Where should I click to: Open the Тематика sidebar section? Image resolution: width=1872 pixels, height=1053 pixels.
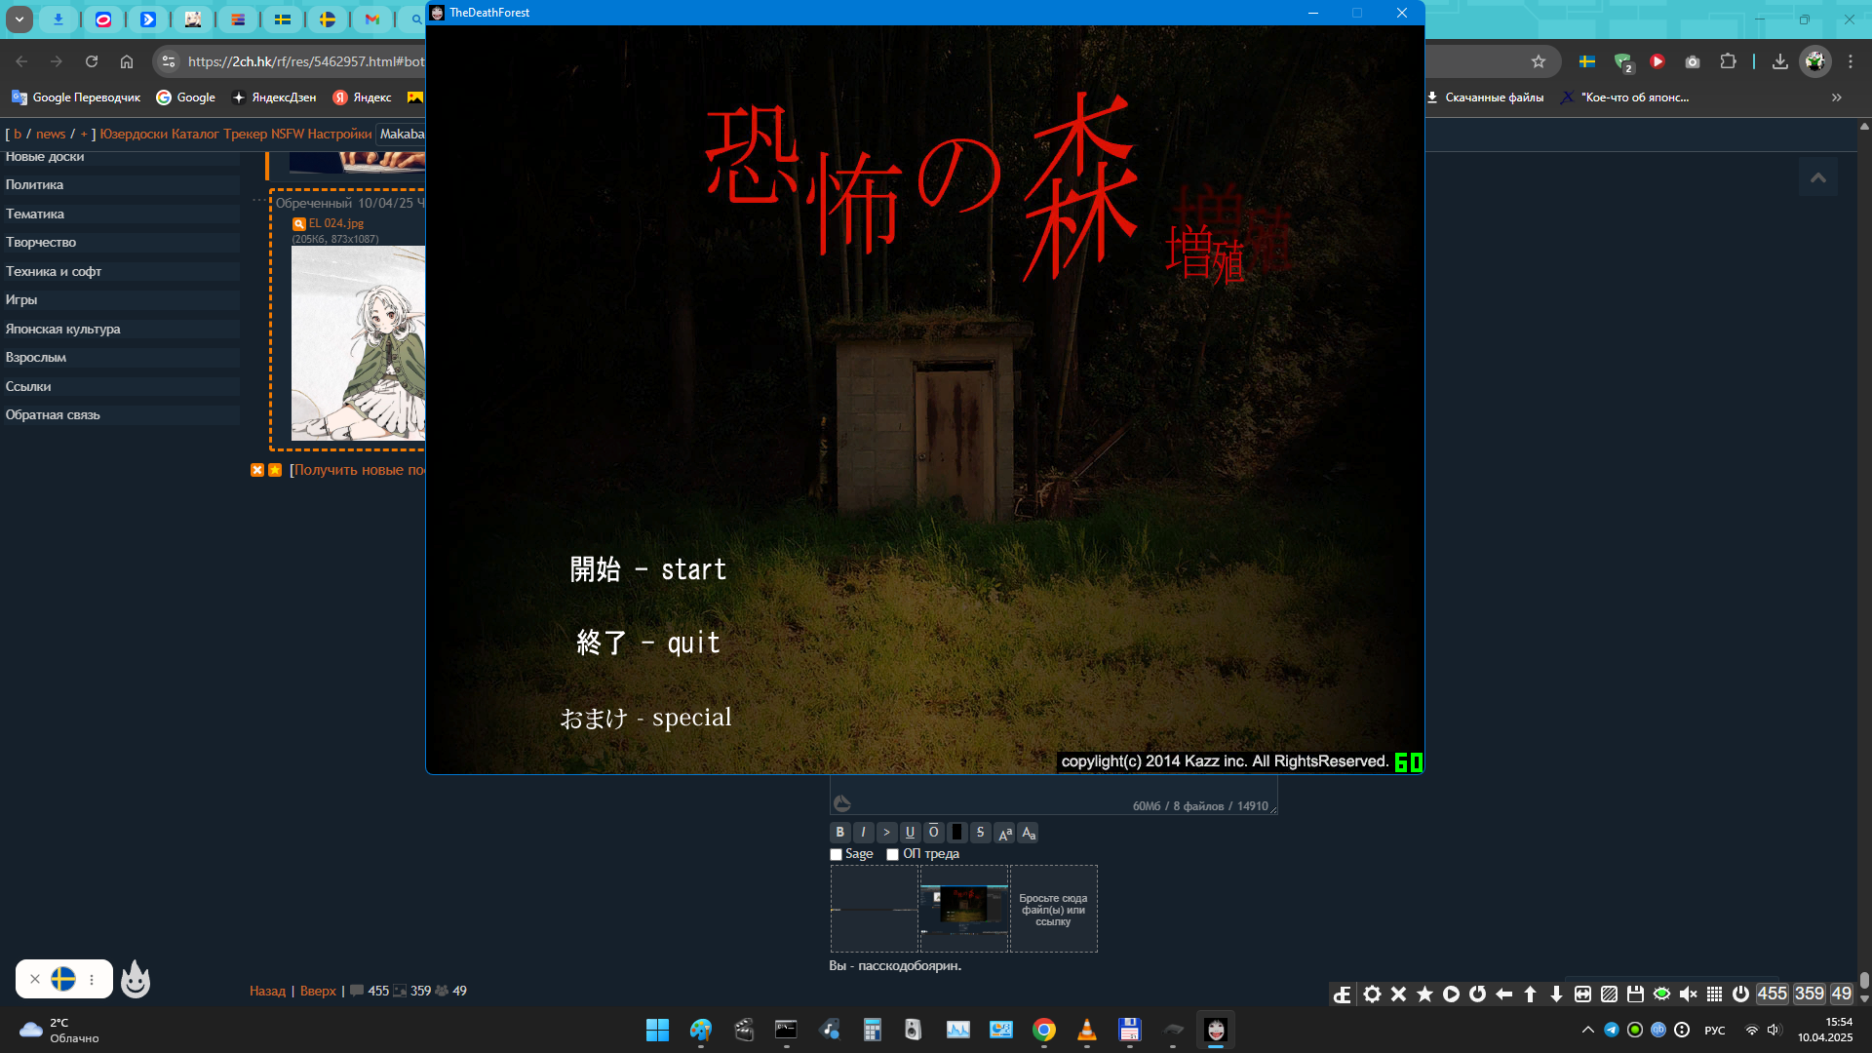[x=120, y=214]
